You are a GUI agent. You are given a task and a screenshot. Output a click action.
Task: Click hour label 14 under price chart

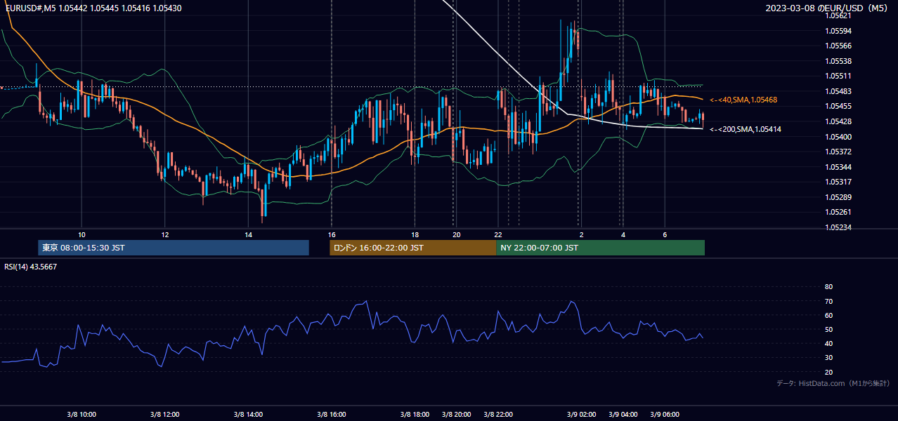(248, 234)
